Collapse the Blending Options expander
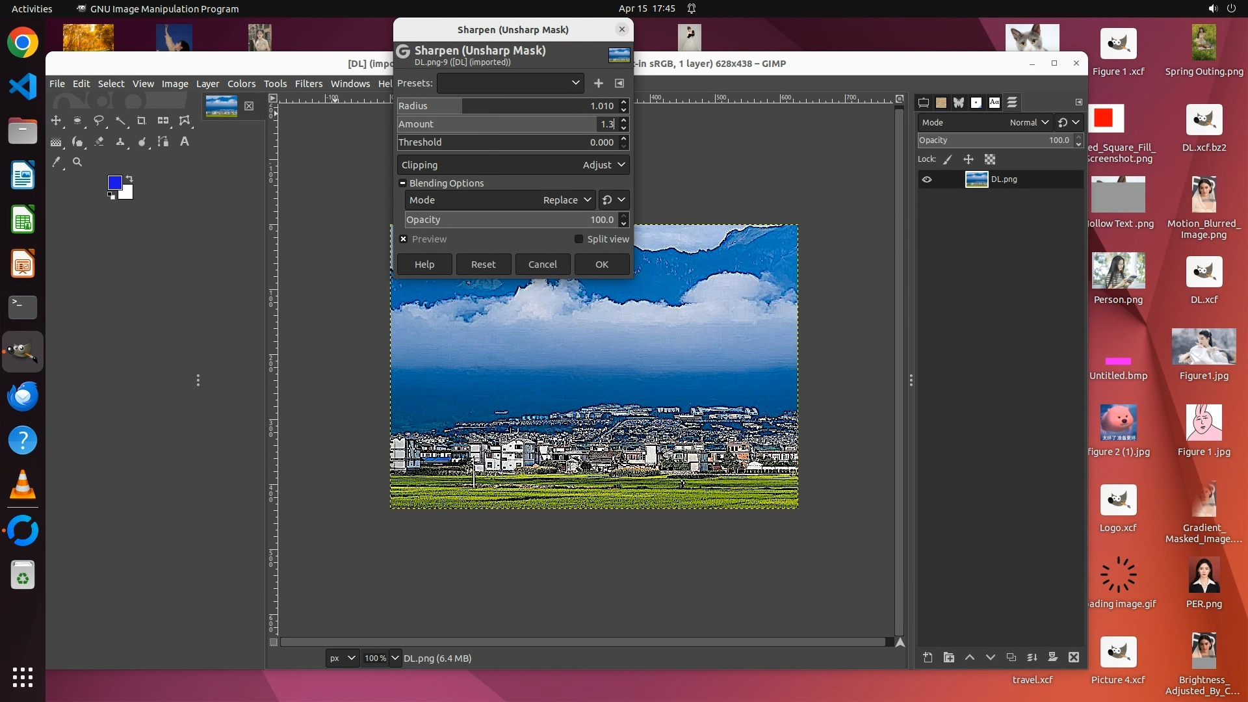Viewport: 1248px width, 702px height. (x=402, y=183)
